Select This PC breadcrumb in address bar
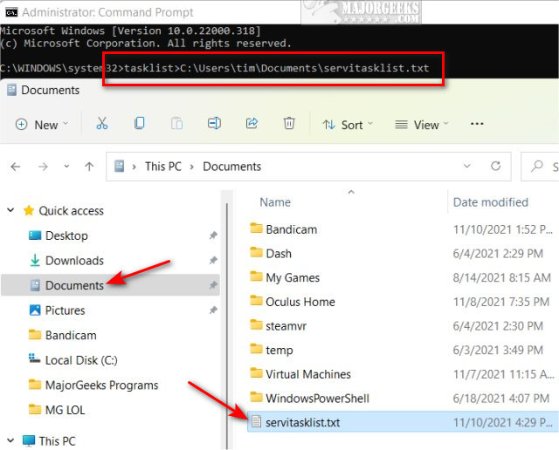Image resolution: width=559 pixels, height=450 pixels. (x=163, y=167)
